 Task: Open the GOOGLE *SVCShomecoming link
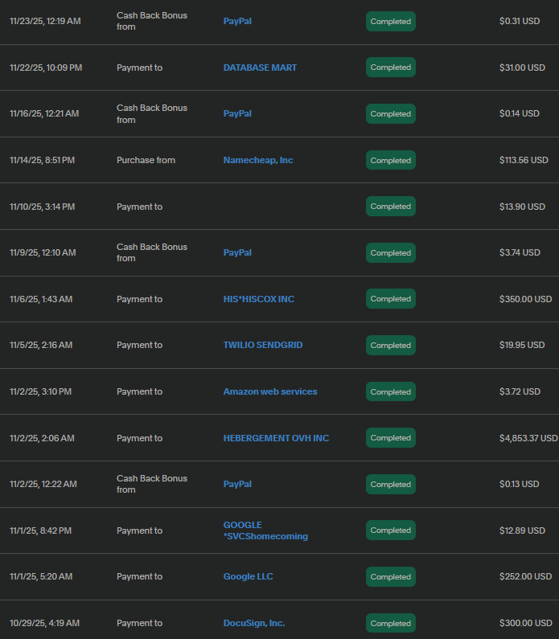[265, 530]
